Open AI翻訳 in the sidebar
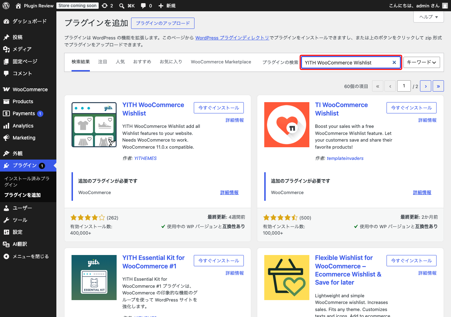451x317 pixels. (x=28, y=244)
